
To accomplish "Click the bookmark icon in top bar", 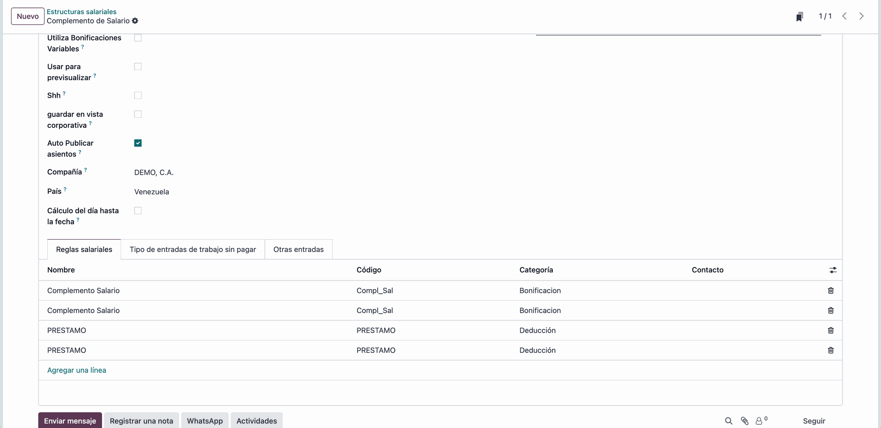I will [799, 16].
